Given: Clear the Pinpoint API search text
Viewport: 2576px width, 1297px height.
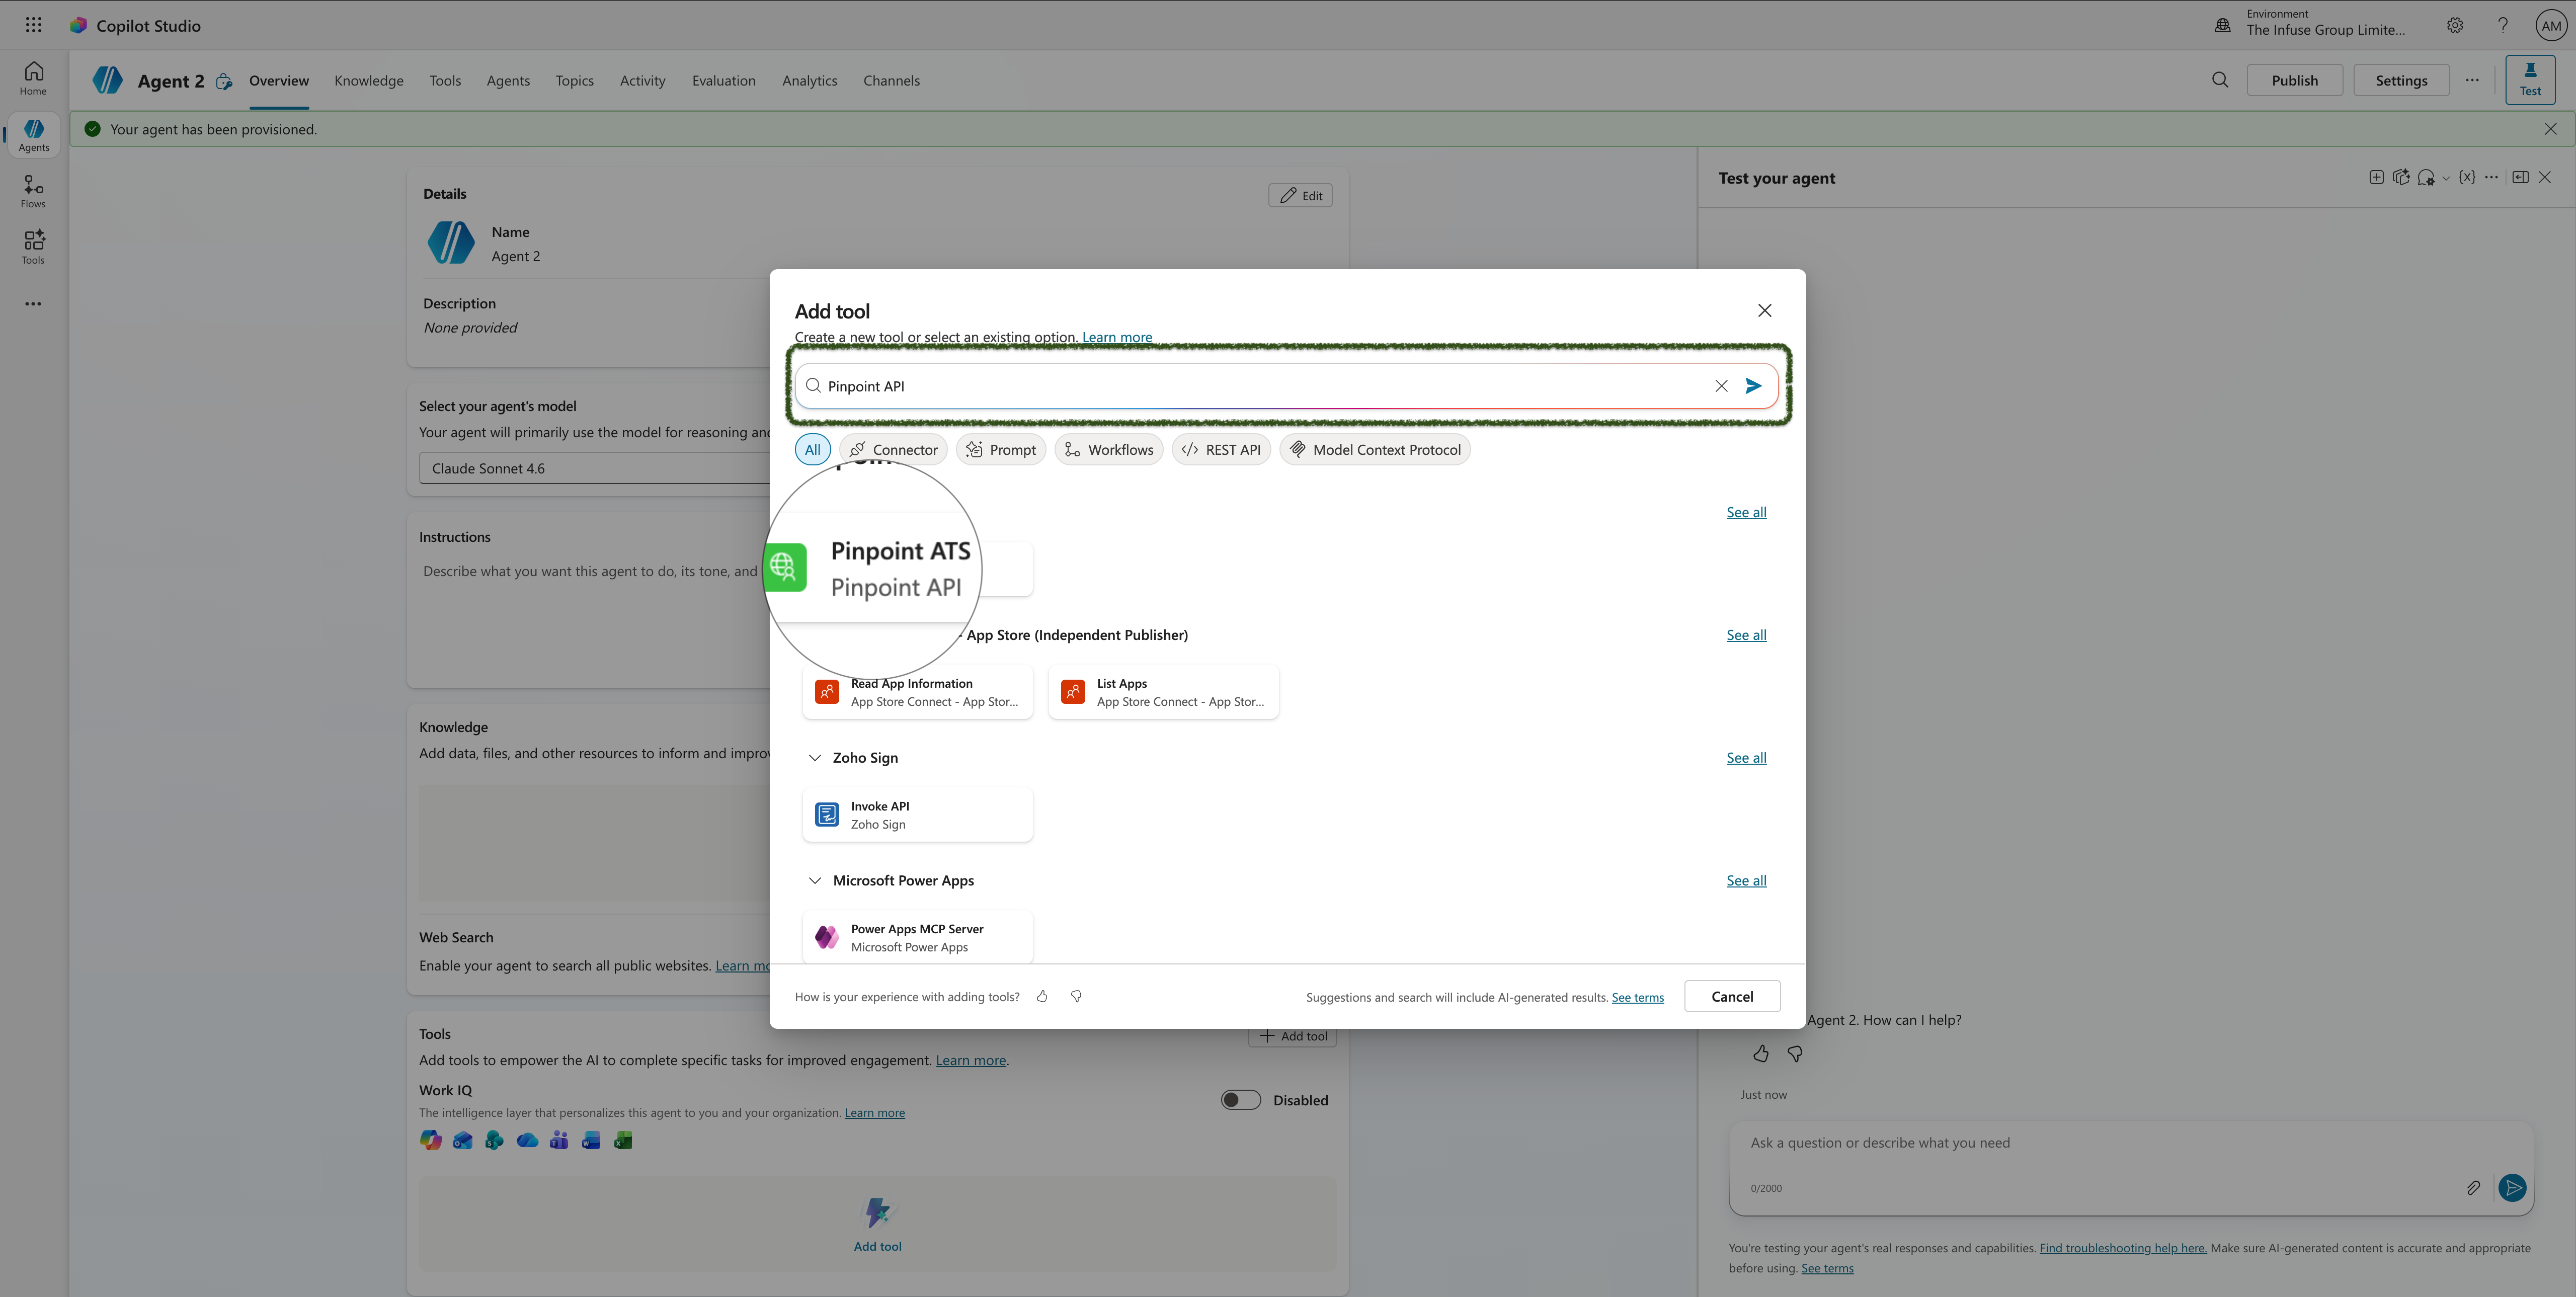Looking at the screenshot, I should pyautogui.click(x=1721, y=386).
